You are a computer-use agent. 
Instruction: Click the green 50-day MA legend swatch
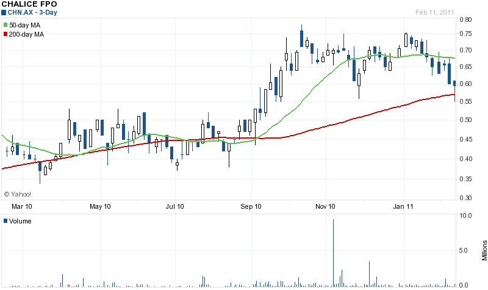(x=5, y=25)
